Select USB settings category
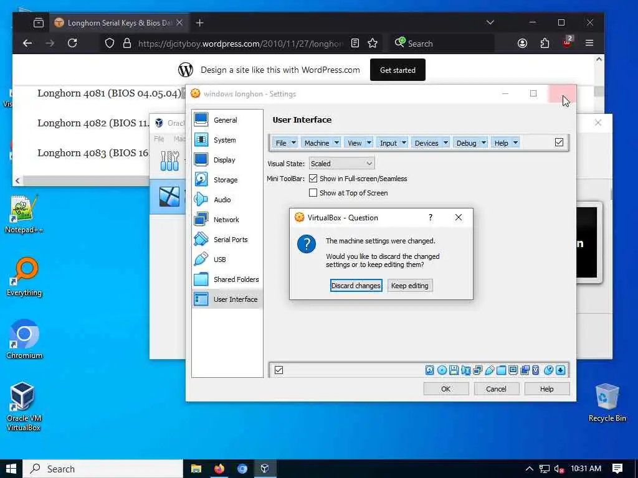This screenshot has width=638, height=478. pyautogui.click(x=227, y=260)
